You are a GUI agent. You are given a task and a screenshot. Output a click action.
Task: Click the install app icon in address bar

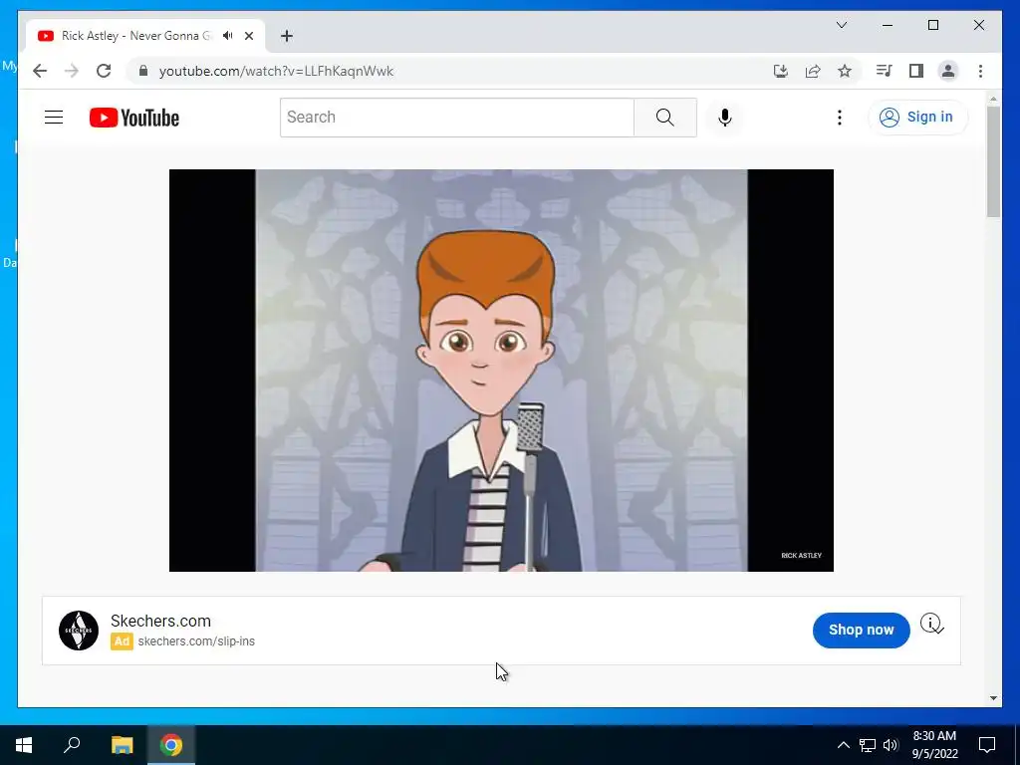click(x=781, y=71)
